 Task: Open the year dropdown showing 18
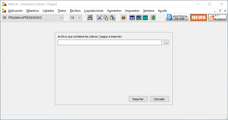click(x=76, y=18)
